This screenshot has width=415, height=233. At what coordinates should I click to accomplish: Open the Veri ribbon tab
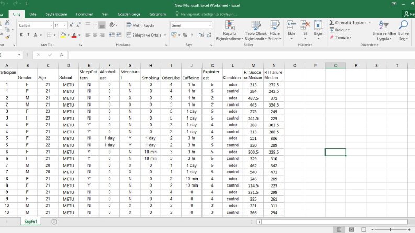tap(105, 14)
